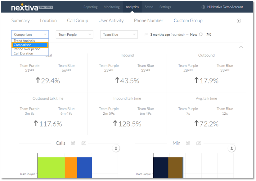Viewport: 256px width, 181px height.
Task: Click the Calls chart title
Action: [x=61, y=143]
